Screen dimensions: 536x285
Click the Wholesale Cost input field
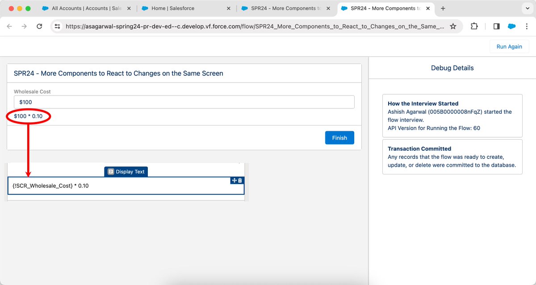coord(184,102)
